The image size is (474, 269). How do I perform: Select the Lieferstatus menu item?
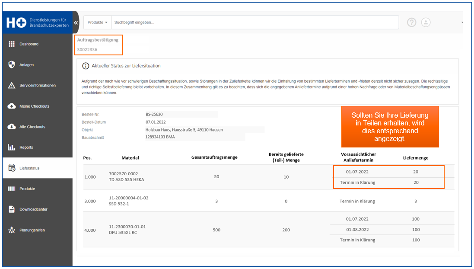coord(38,168)
